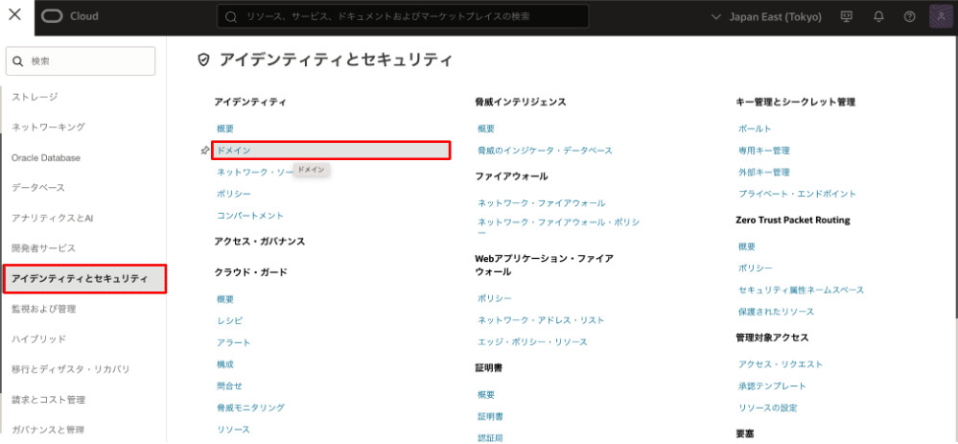The image size is (958, 444).
Task: Select アイデンティティとセキュリティ in the sidebar
Action: (x=84, y=278)
